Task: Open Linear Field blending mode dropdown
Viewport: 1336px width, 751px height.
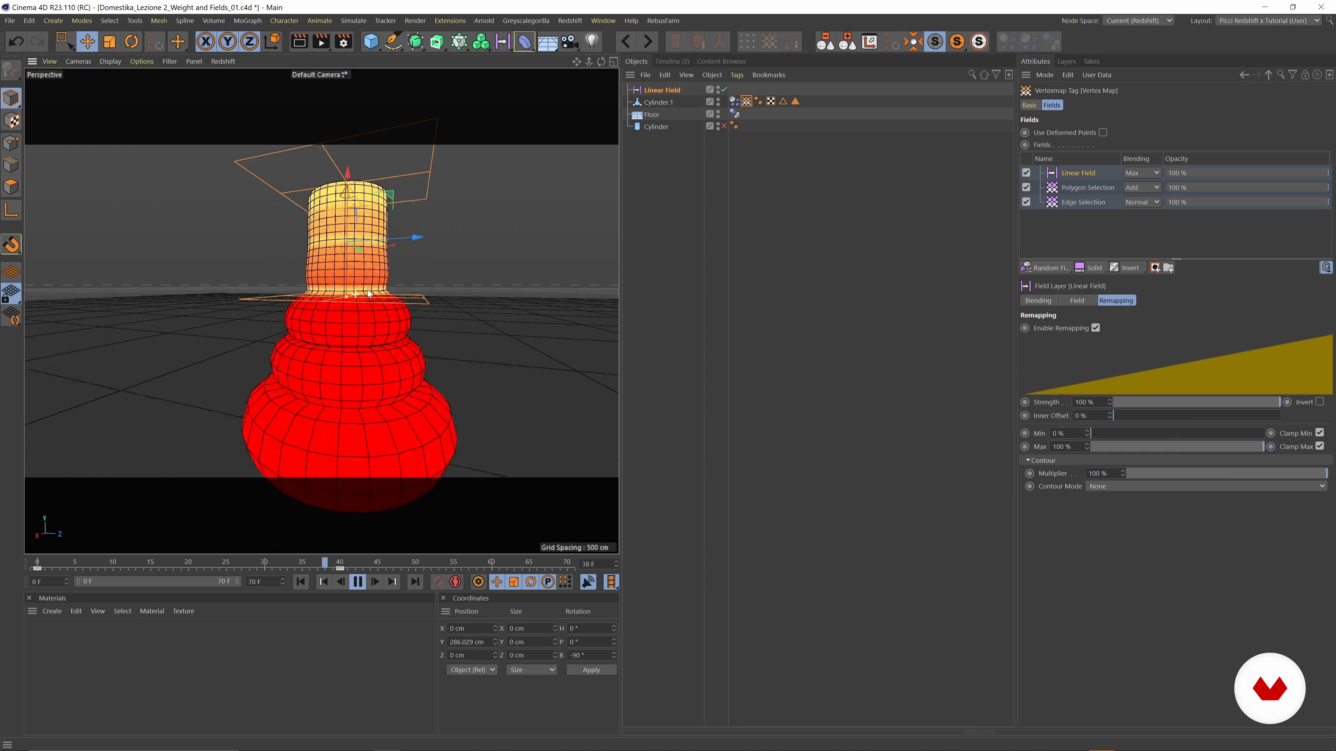Action: [1142, 172]
